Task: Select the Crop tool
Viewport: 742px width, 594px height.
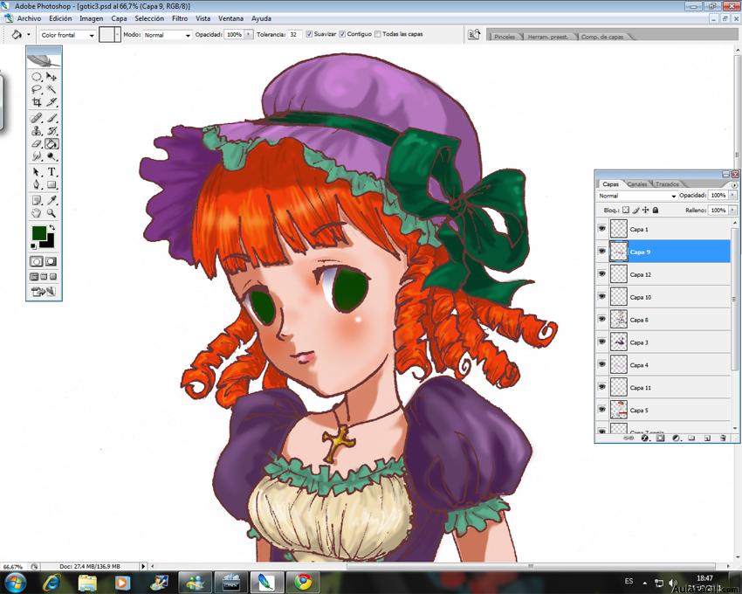Action: coord(37,102)
